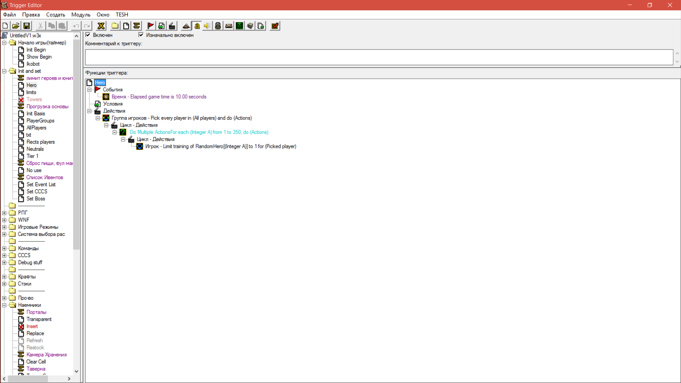This screenshot has height=383, width=681.
Task: Select the Условия node
Action: click(113, 104)
